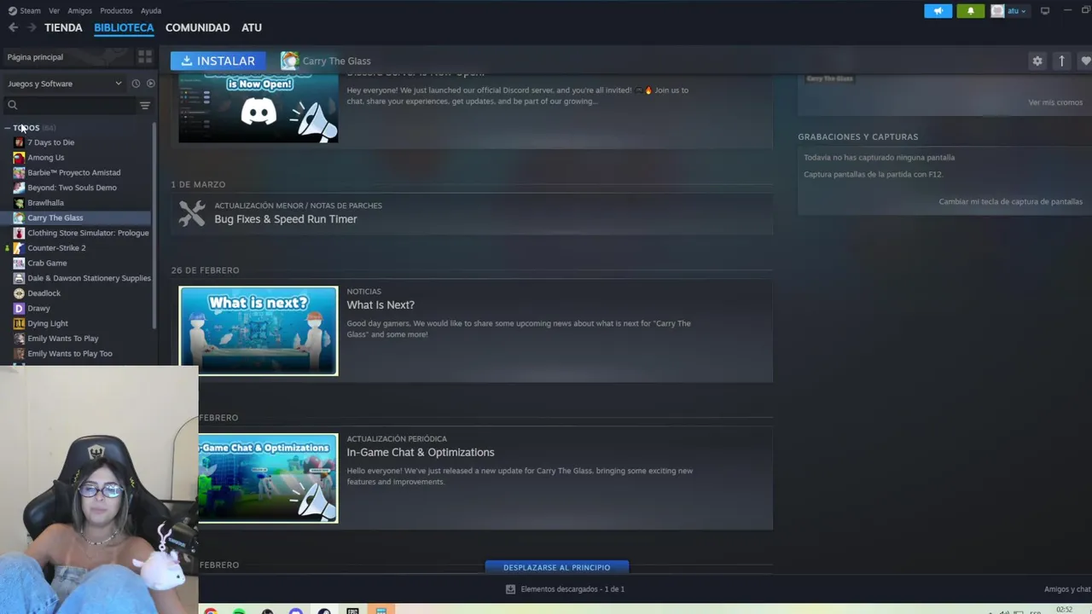Open advanced filters icon beside search

pyautogui.click(x=145, y=106)
